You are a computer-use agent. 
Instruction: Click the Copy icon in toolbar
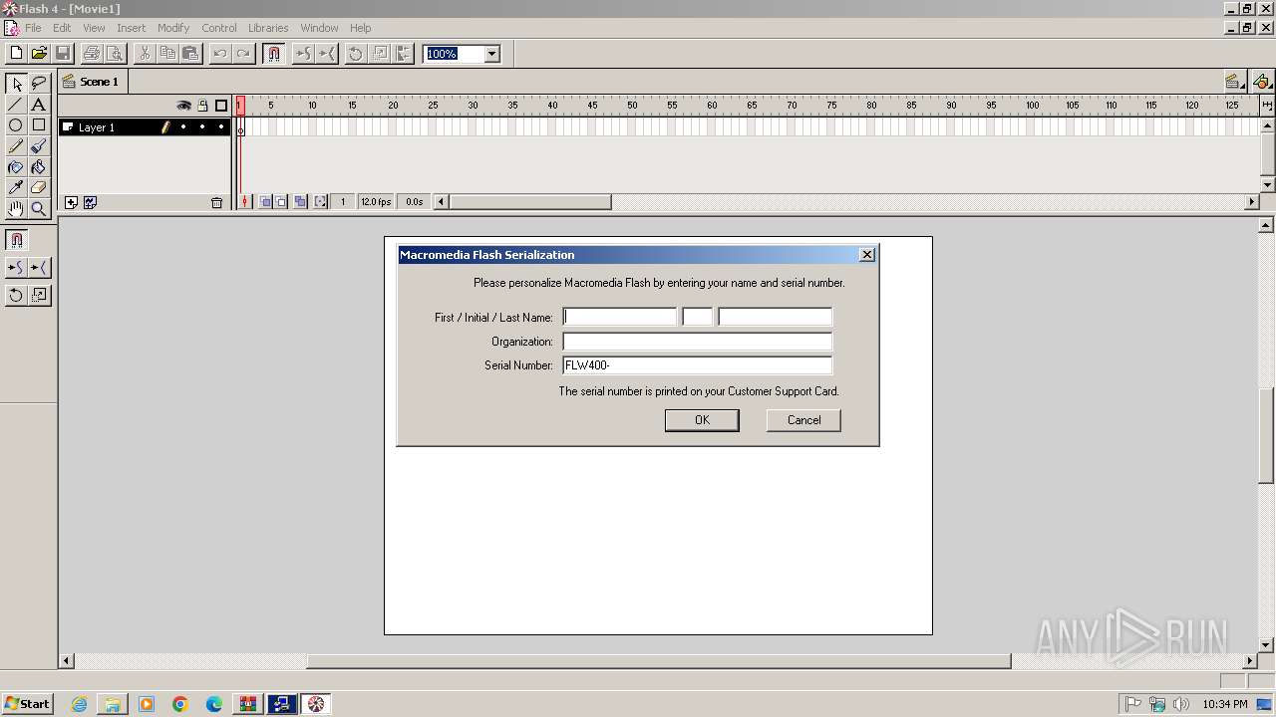pyautogui.click(x=167, y=54)
